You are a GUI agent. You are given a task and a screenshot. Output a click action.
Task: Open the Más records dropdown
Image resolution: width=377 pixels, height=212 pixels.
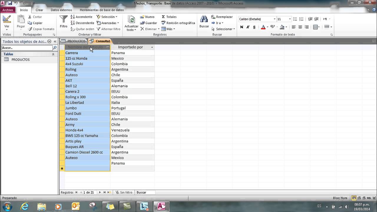coord(168,29)
